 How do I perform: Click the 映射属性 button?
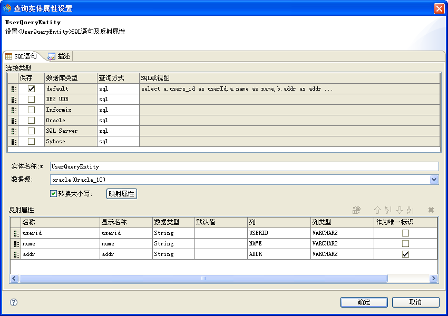(122, 194)
